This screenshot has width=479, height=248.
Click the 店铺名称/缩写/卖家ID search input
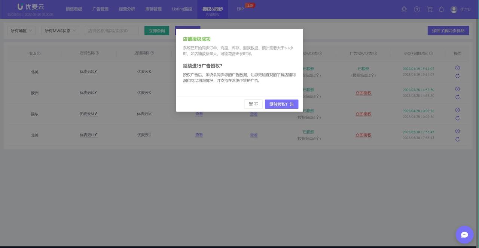click(111, 30)
